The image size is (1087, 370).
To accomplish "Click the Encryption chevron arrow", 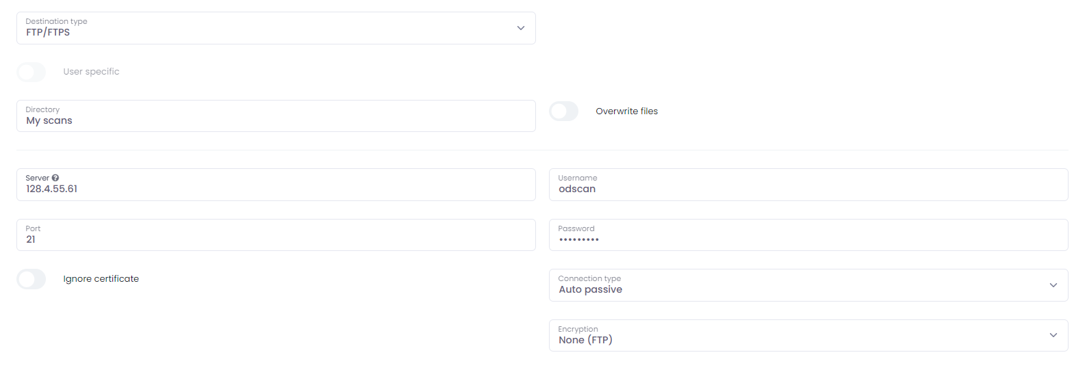I will point(1053,335).
